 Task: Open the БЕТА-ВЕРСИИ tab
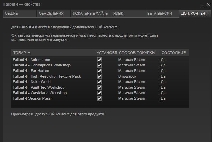pos(162,14)
